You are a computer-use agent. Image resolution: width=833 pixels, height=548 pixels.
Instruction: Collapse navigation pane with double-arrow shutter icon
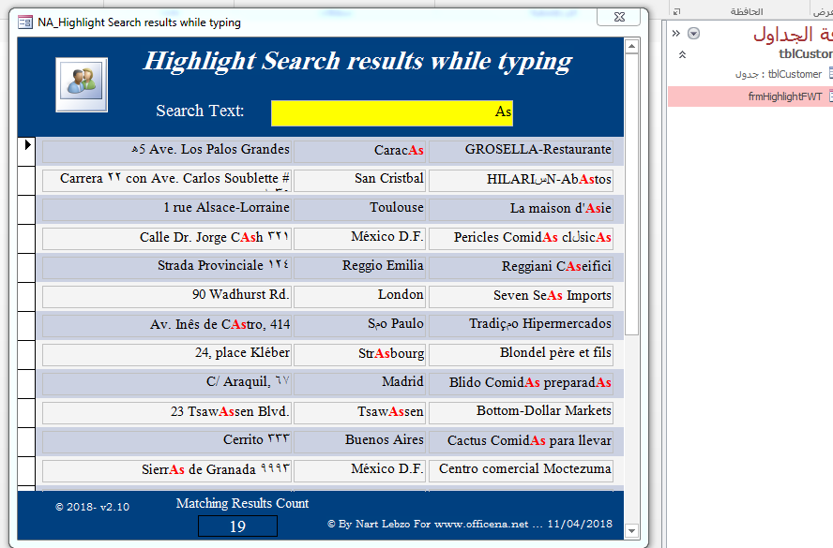pyautogui.click(x=676, y=33)
